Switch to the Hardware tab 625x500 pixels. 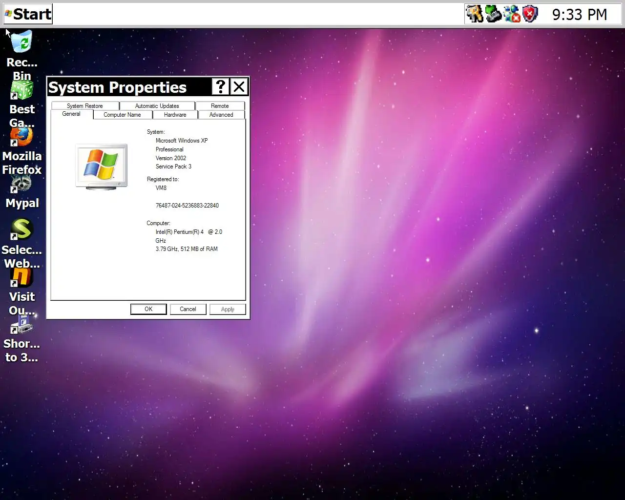click(x=175, y=115)
